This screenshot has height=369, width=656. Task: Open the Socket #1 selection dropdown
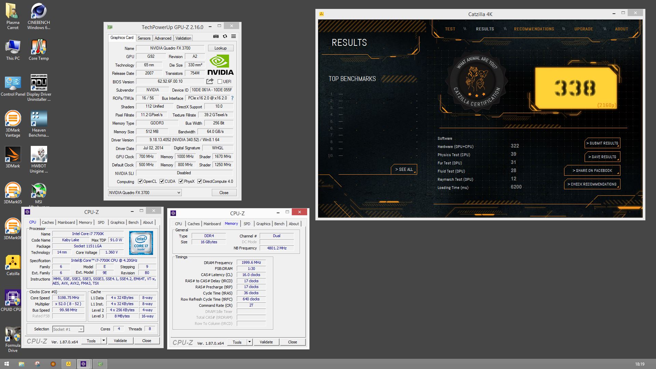pyautogui.click(x=68, y=329)
